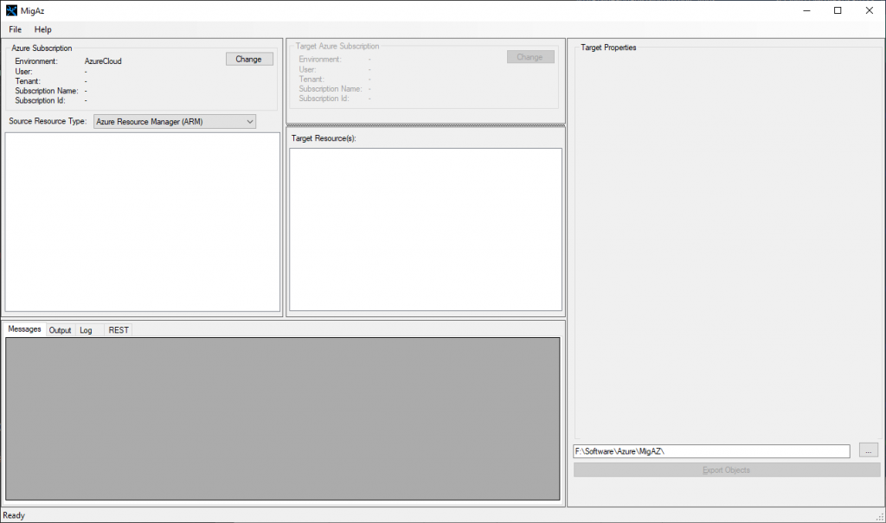The image size is (886, 523).
Task: Click the MigAz application icon in title bar
Action: (11, 10)
